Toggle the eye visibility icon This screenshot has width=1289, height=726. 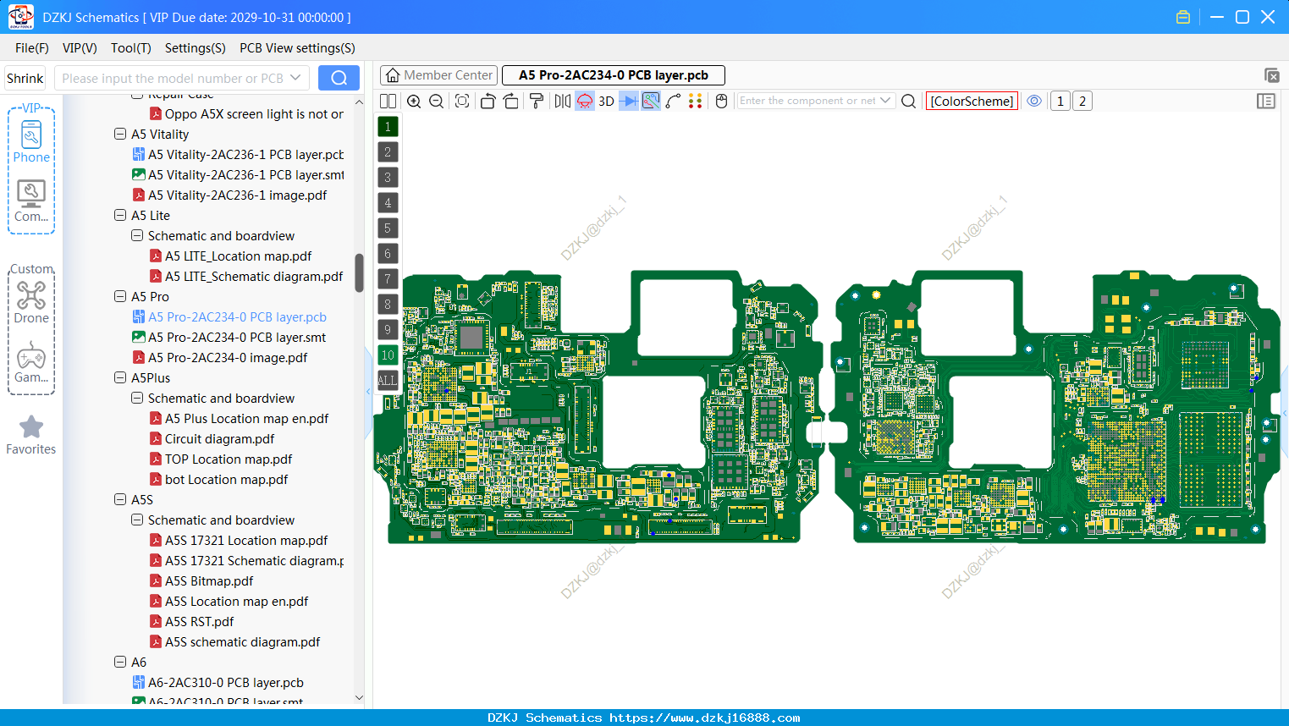point(1034,101)
